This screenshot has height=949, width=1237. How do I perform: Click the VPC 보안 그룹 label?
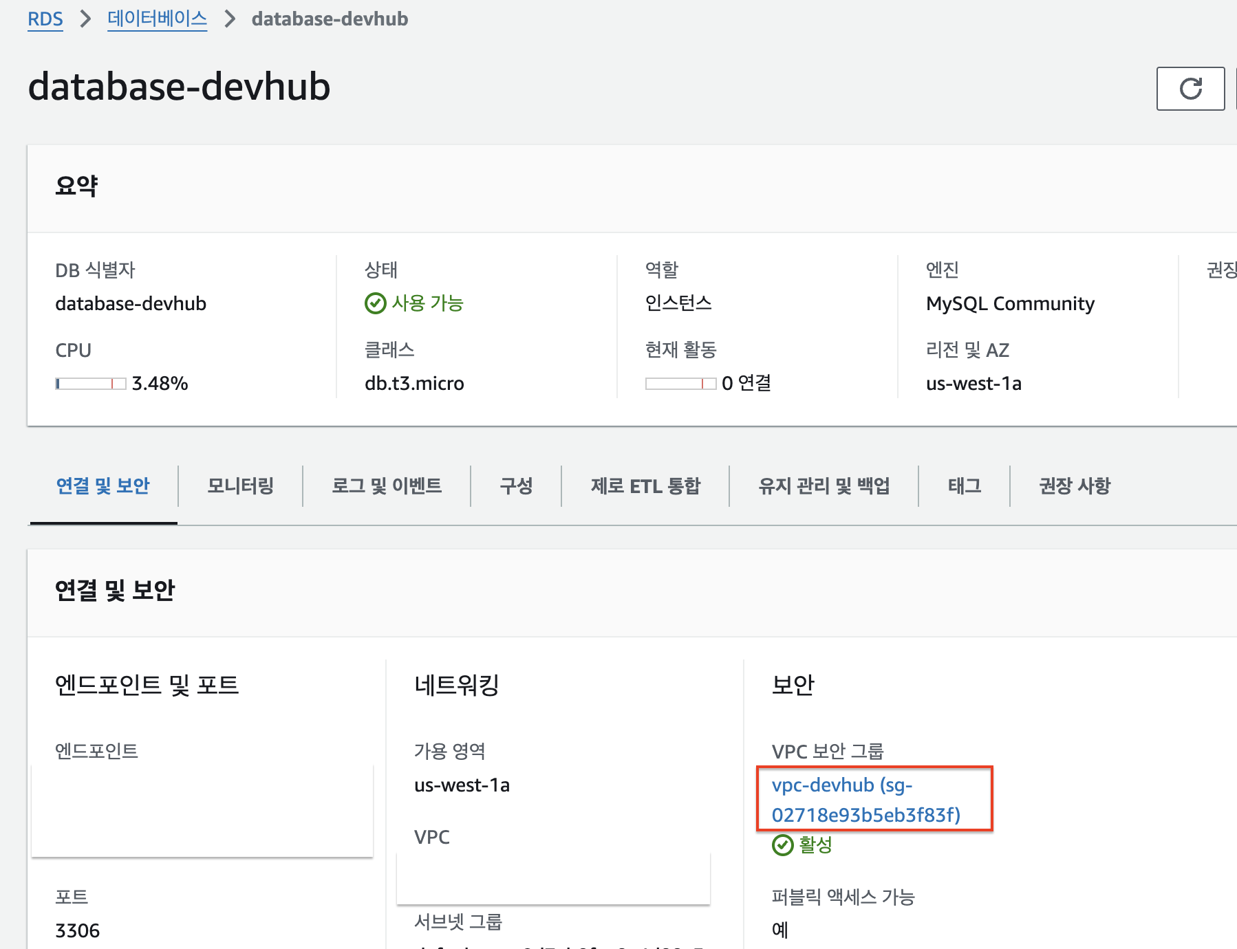(x=828, y=752)
